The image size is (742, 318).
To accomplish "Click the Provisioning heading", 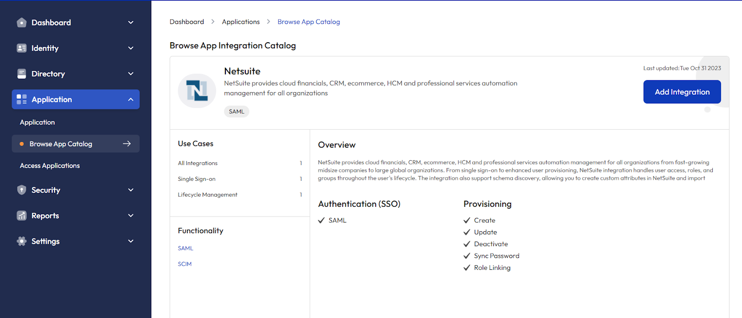I will 487,204.
